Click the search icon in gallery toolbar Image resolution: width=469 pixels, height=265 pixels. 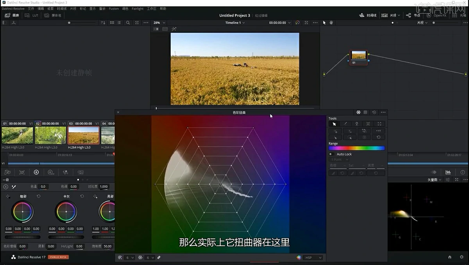coord(128,23)
